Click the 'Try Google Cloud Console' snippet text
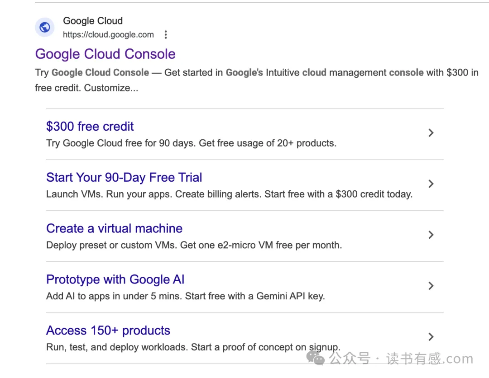 257,80
